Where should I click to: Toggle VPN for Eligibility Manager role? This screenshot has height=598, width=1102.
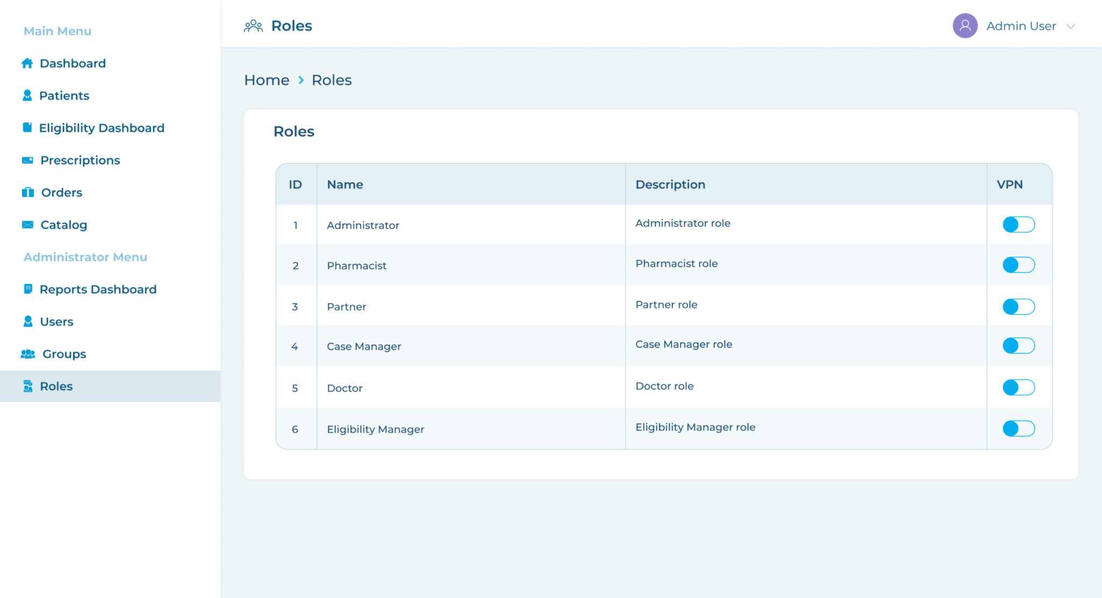coord(1019,428)
